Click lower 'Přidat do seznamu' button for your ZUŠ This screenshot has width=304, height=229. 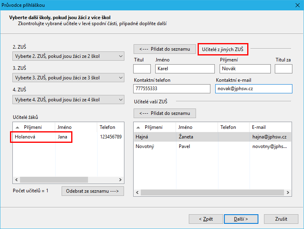tap(164, 113)
